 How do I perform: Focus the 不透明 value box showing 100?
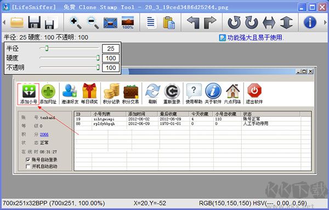click(x=111, y=68)
